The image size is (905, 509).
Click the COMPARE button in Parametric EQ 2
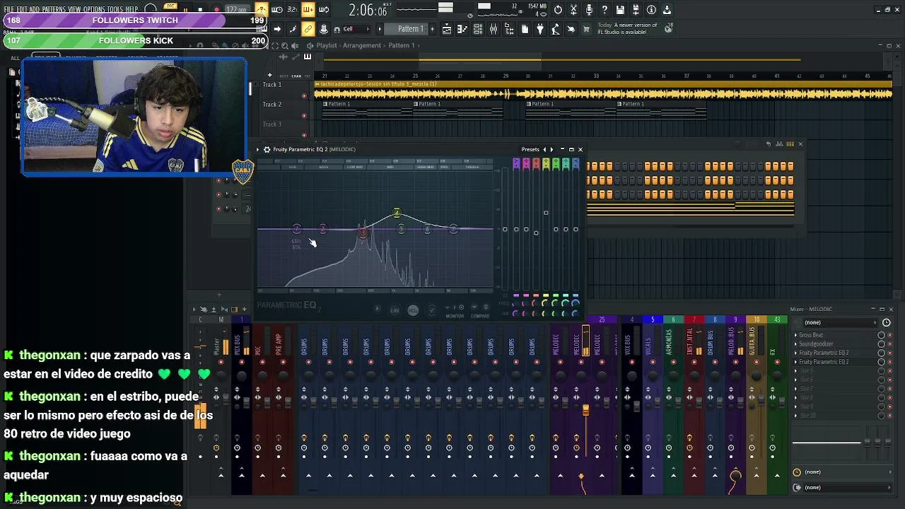point(480,316)
